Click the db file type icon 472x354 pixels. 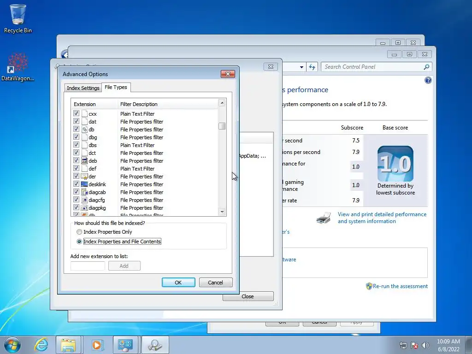[85, 130]
